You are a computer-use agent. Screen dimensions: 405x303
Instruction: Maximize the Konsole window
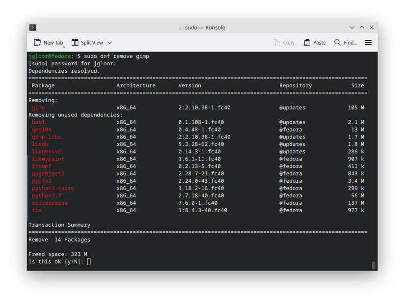362,28
